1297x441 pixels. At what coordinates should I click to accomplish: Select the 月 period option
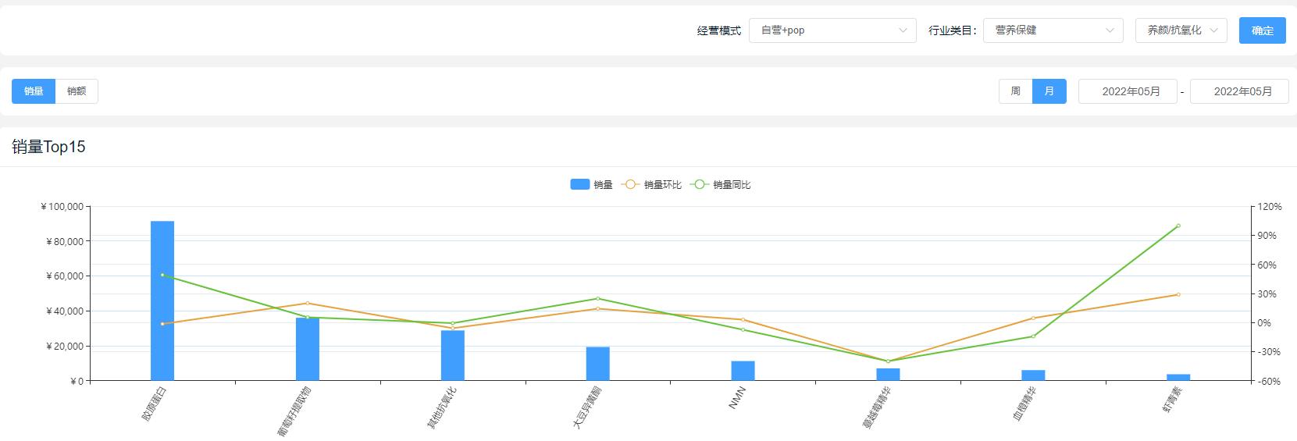[x=1049, y=91]
